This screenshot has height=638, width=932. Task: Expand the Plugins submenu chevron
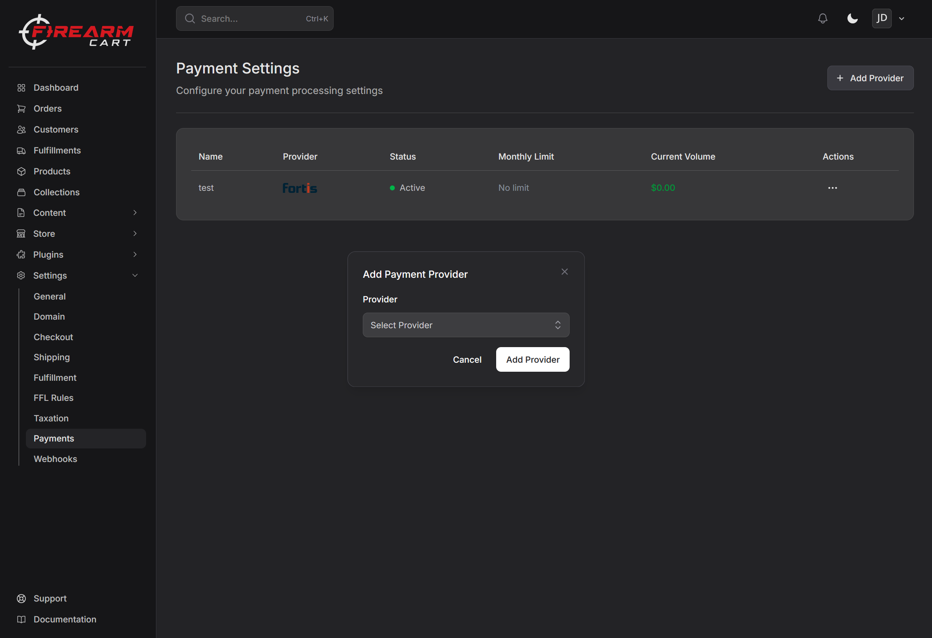coord(135,254)
